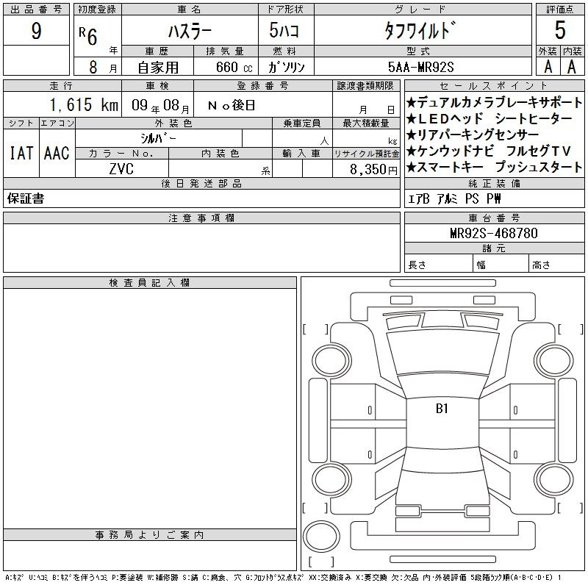Click the displacement value 660 cc

click(x=234, y=68)
